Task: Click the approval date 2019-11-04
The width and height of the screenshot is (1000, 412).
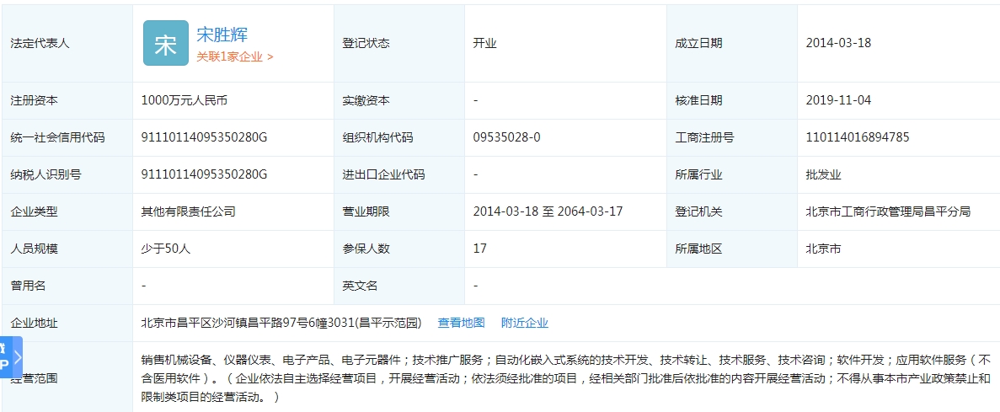Action: [x=838, y=100]
